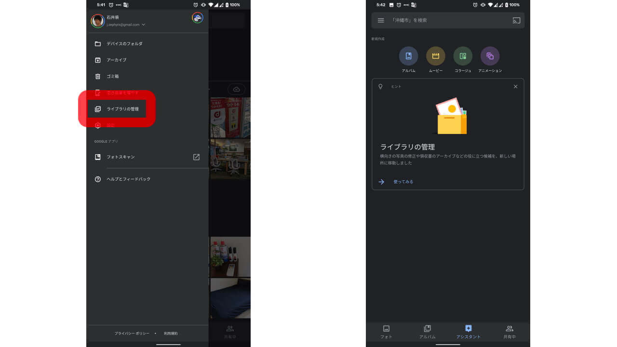Open ゴミ箱 (trash) in drawer
Viewport: 617px width, 347px height.
pos(112,77)
